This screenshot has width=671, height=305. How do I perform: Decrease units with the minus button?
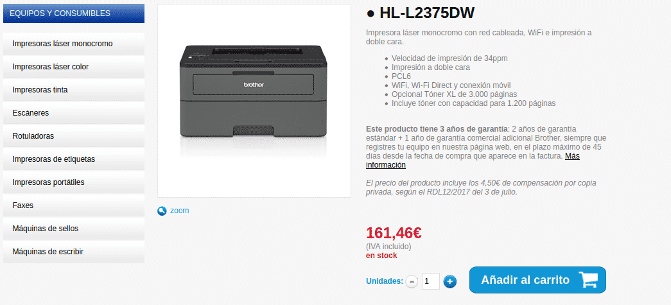411,281
